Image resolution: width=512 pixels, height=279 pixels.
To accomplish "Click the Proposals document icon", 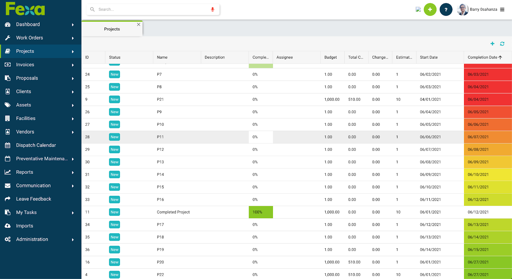I will pyautogui.click(x=8, y=78).
